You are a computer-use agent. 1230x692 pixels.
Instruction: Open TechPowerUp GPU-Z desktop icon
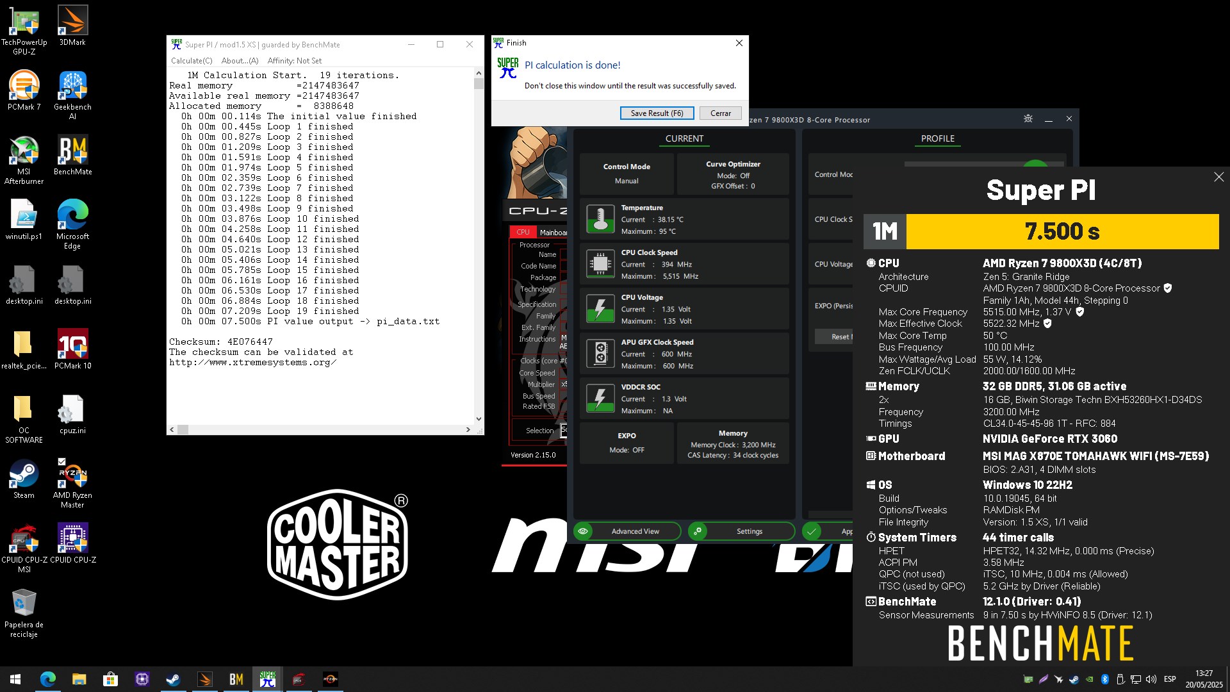click(x=24, y=29)
